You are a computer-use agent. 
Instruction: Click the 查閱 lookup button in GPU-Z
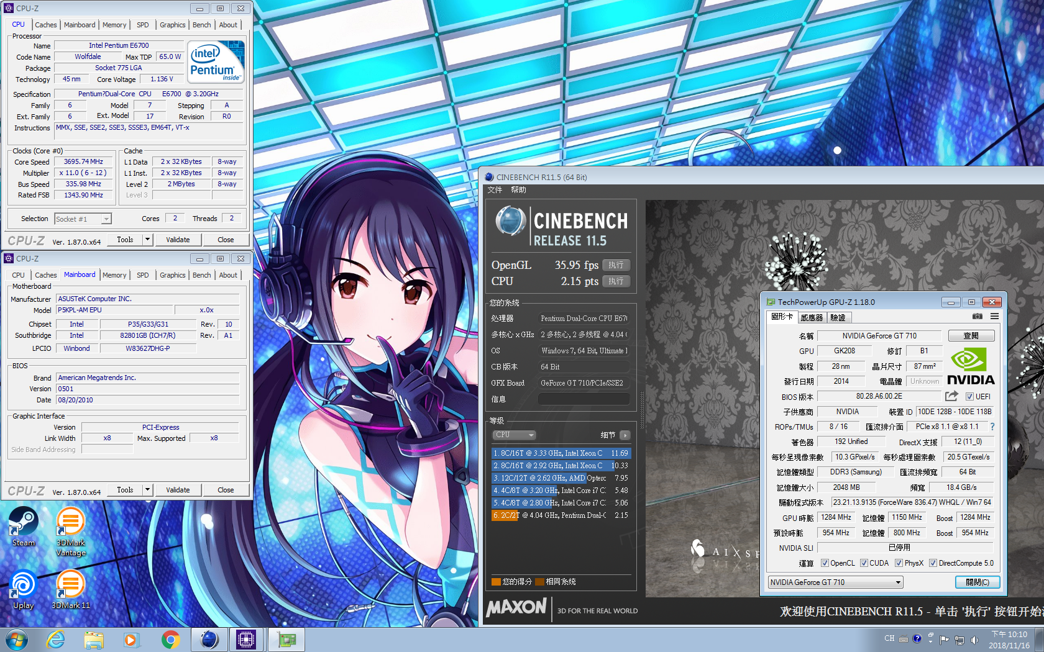(971, 335)
